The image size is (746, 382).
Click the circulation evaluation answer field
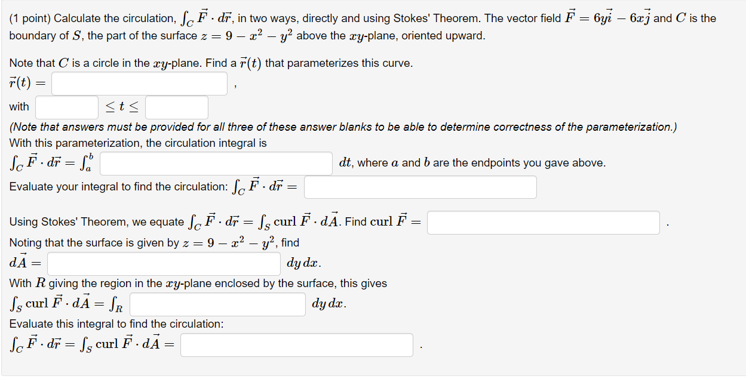[420, 187]
